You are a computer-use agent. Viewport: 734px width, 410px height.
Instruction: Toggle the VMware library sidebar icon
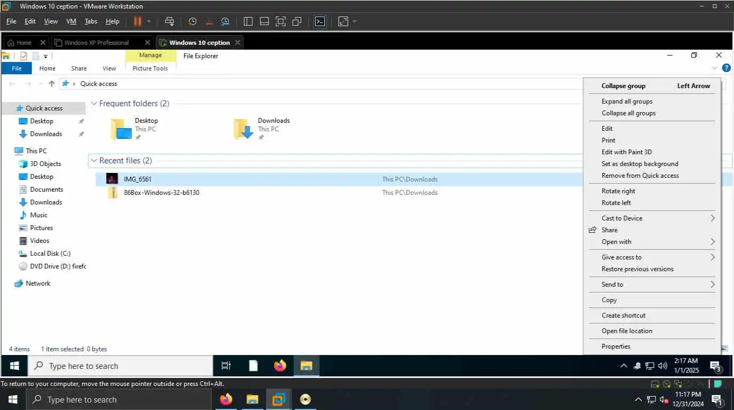[248, 21]
